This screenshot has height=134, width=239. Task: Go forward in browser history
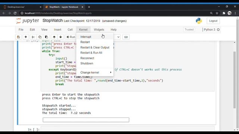[x=9, y=13]
